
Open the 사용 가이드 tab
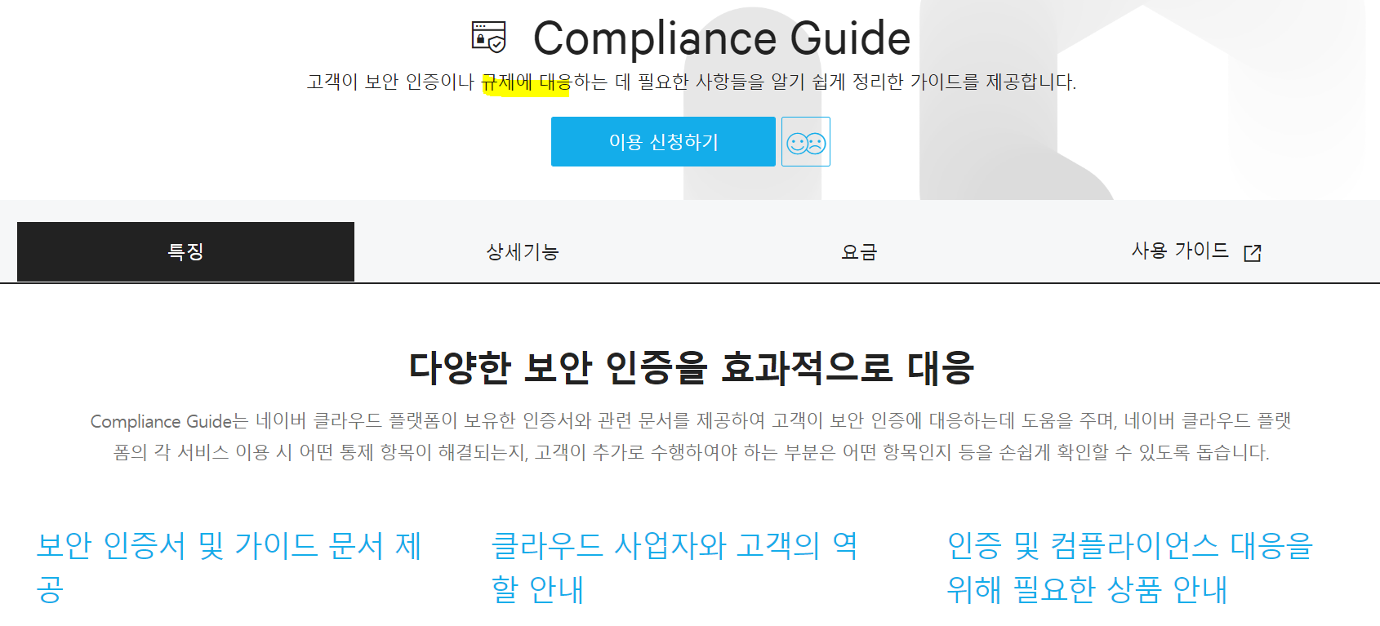point(1195,251)
